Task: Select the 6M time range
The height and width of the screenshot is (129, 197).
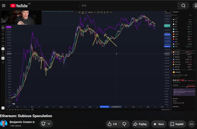Action: pyautogui.click(x=18, y=110)
